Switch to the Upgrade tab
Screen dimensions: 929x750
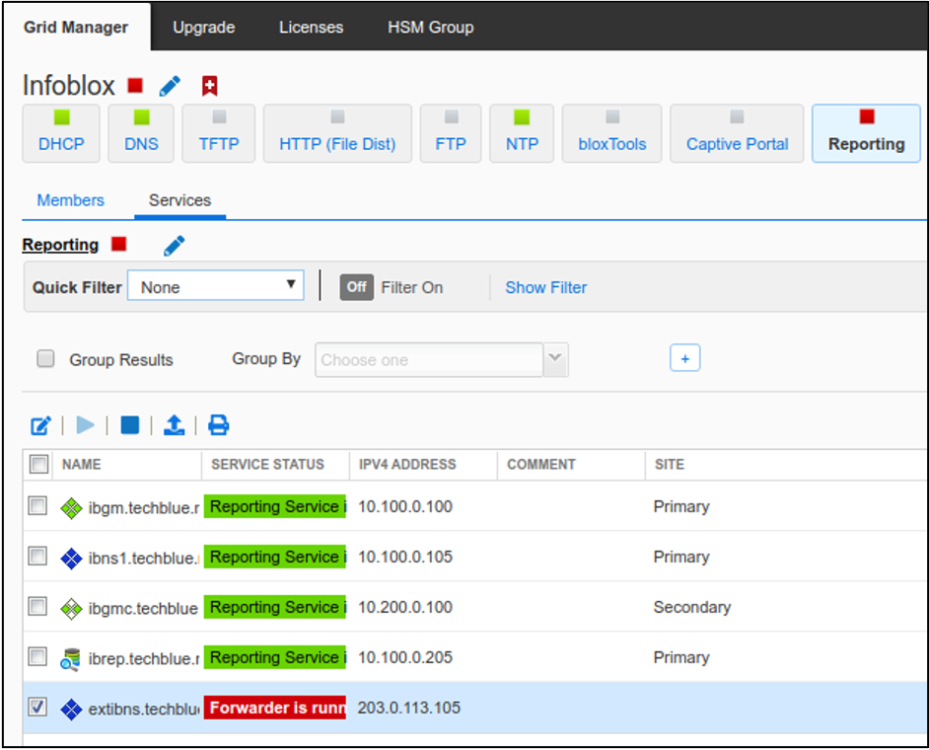(x=204, y=28)
